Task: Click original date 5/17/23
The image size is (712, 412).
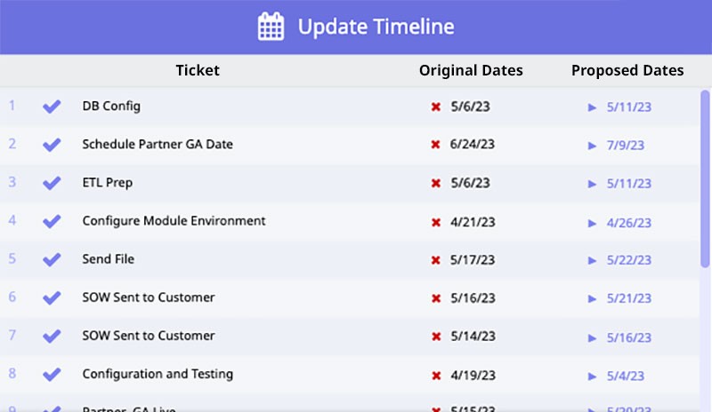Action: click(x=473, y=259)
